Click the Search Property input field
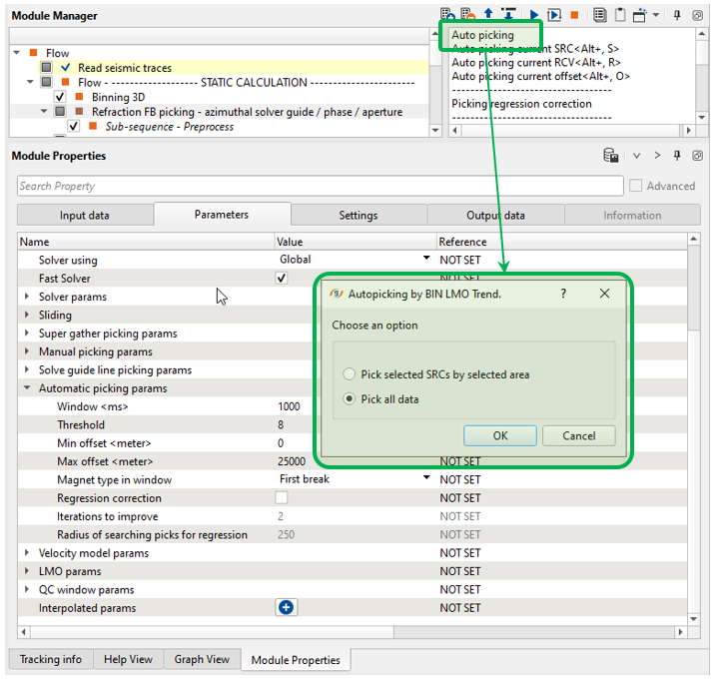This screenshot has height=680, width=716. (x=318, y=186)
